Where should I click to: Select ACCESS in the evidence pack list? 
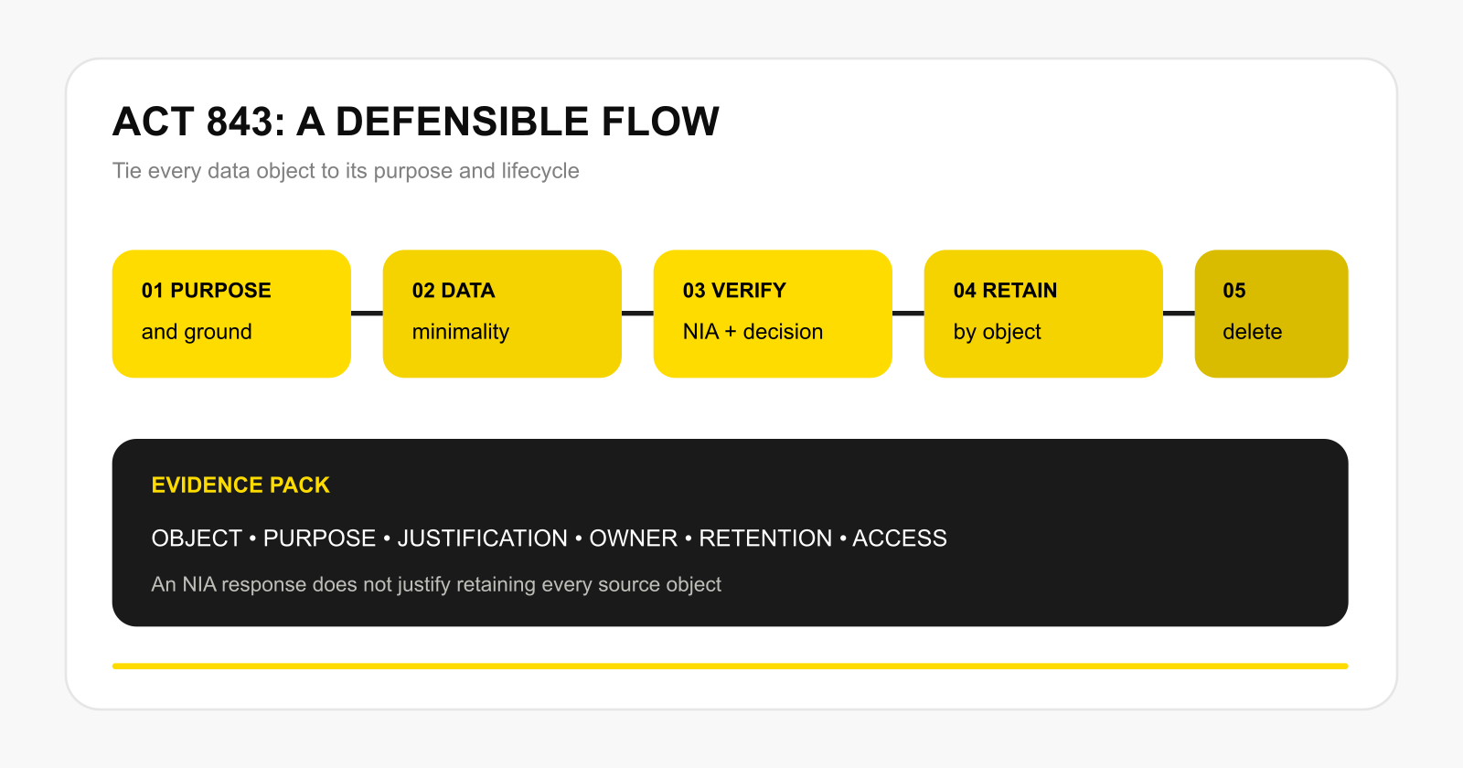point(900,538)
